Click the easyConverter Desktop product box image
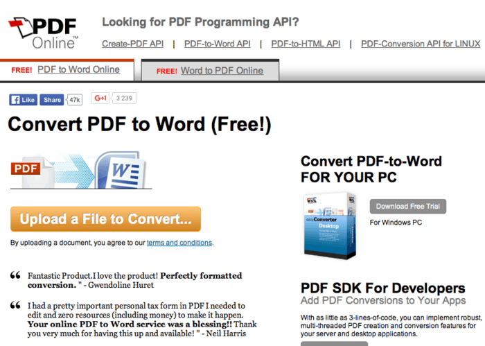This screenshot has height=346, width=485. point(330,225)
